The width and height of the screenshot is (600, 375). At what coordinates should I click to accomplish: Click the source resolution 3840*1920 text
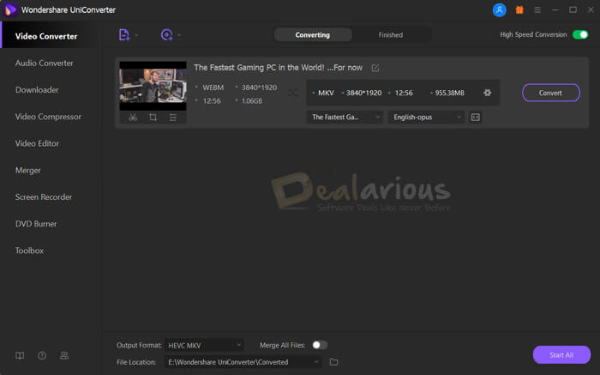pyautogui.click(x=259, y=88)
